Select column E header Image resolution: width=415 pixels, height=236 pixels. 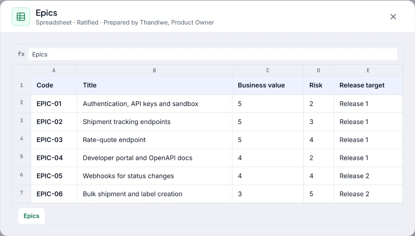(x=368, y=70)
